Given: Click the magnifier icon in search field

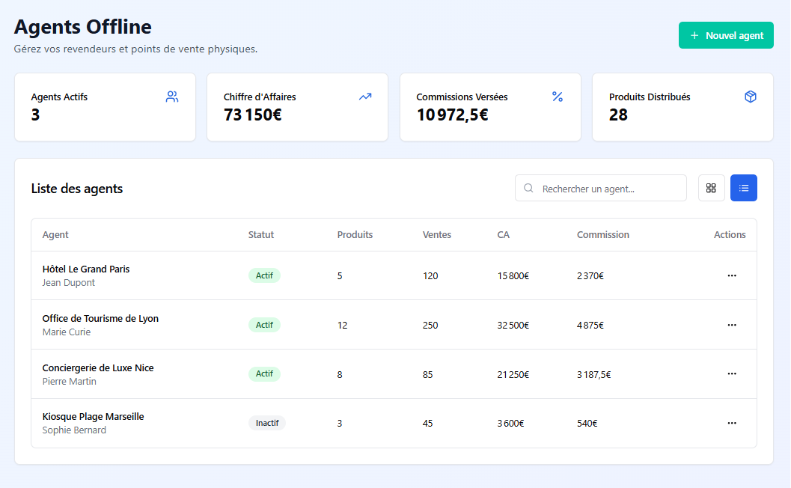Looking at the screenshot, I should click(x=529, y=189).
